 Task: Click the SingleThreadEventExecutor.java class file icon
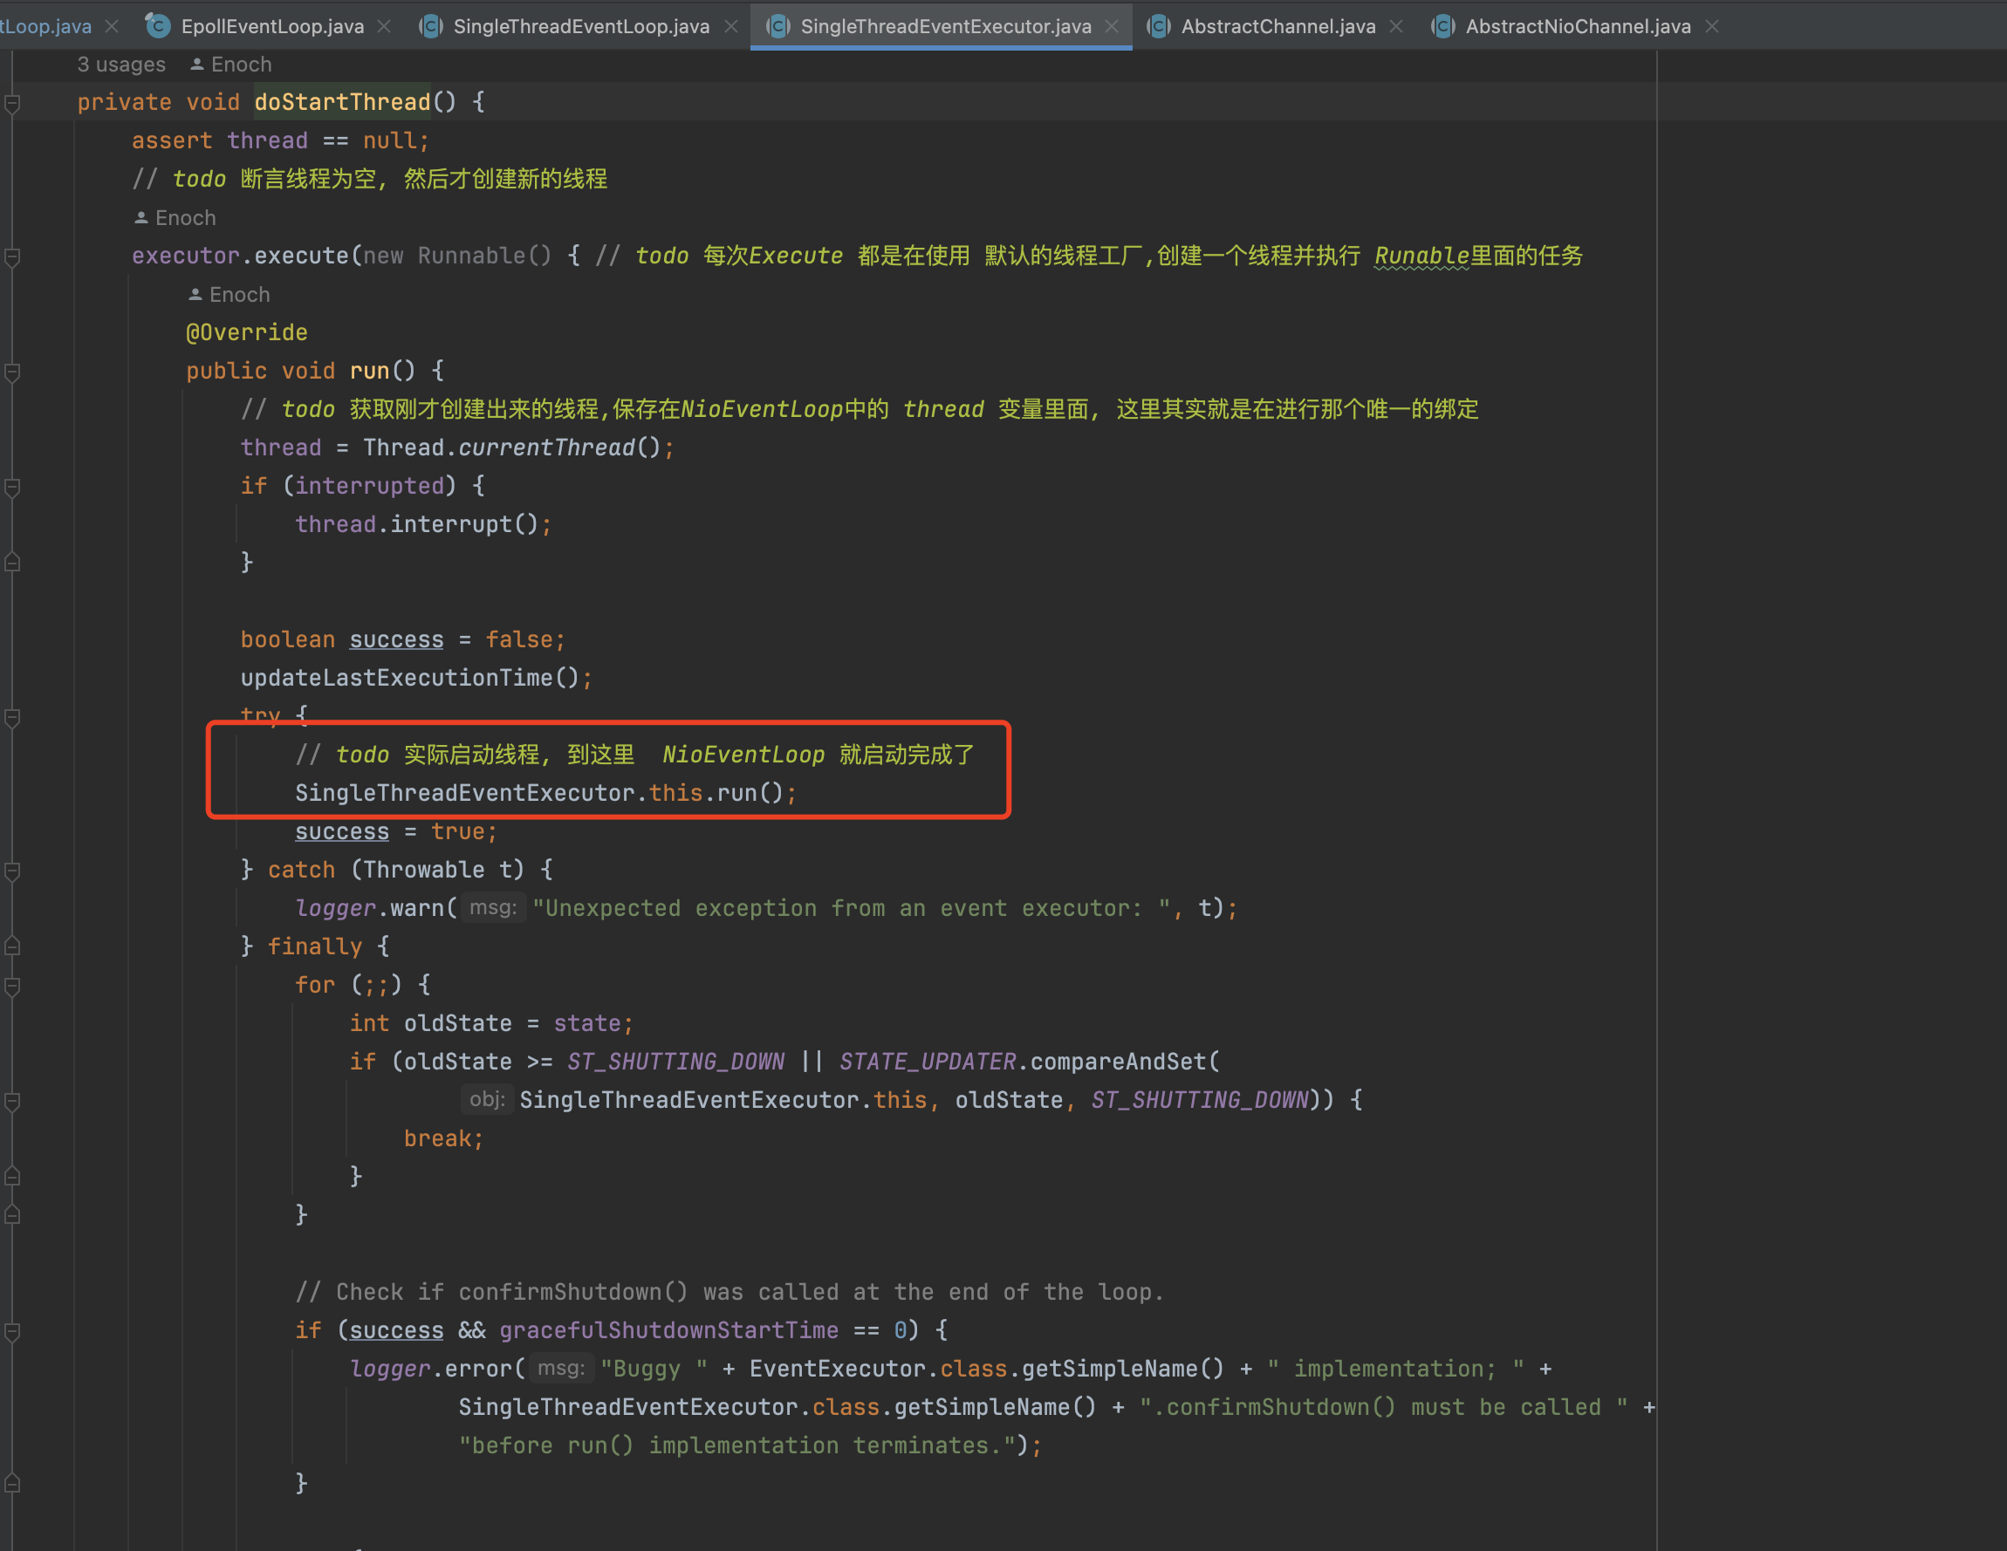point(778,27)
